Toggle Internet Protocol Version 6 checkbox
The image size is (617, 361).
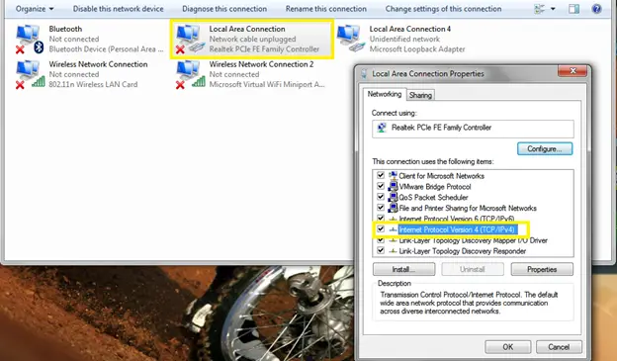(381, 218)
